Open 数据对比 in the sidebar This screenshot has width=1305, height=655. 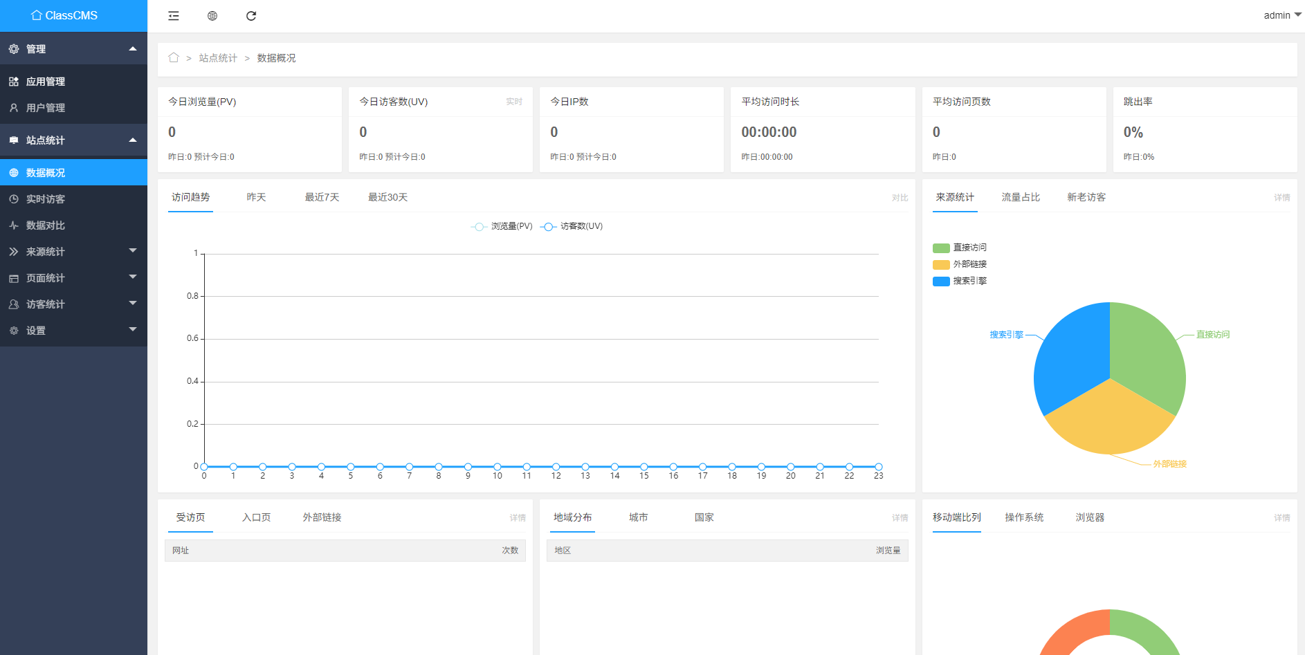pos(46,225)
